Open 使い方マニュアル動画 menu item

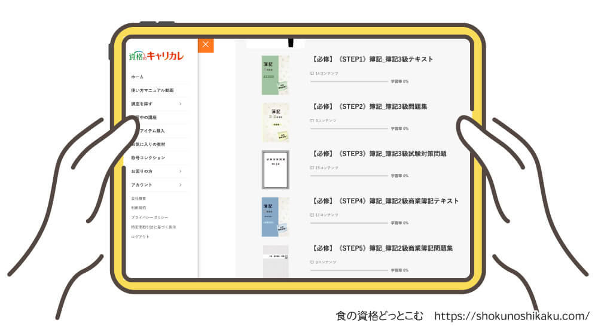click(x=152, y=90)
